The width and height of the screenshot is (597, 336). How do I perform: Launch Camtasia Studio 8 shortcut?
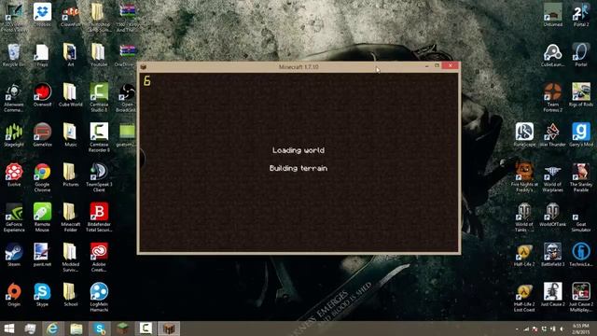[99, 97]
